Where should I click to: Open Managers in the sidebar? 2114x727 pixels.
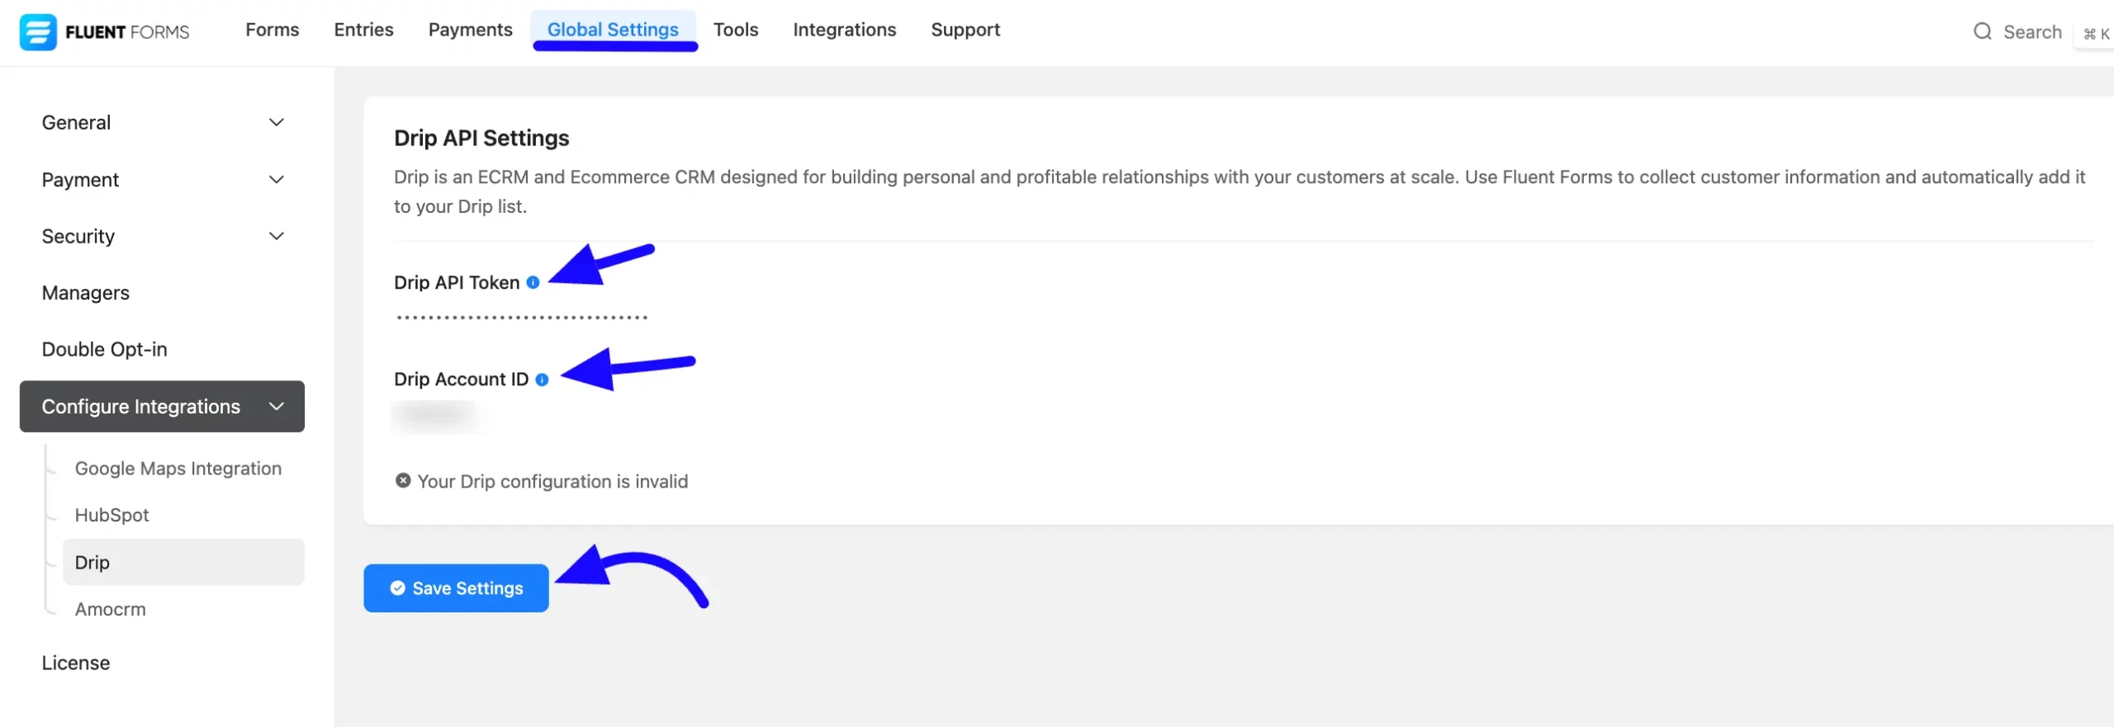(86, 293)
